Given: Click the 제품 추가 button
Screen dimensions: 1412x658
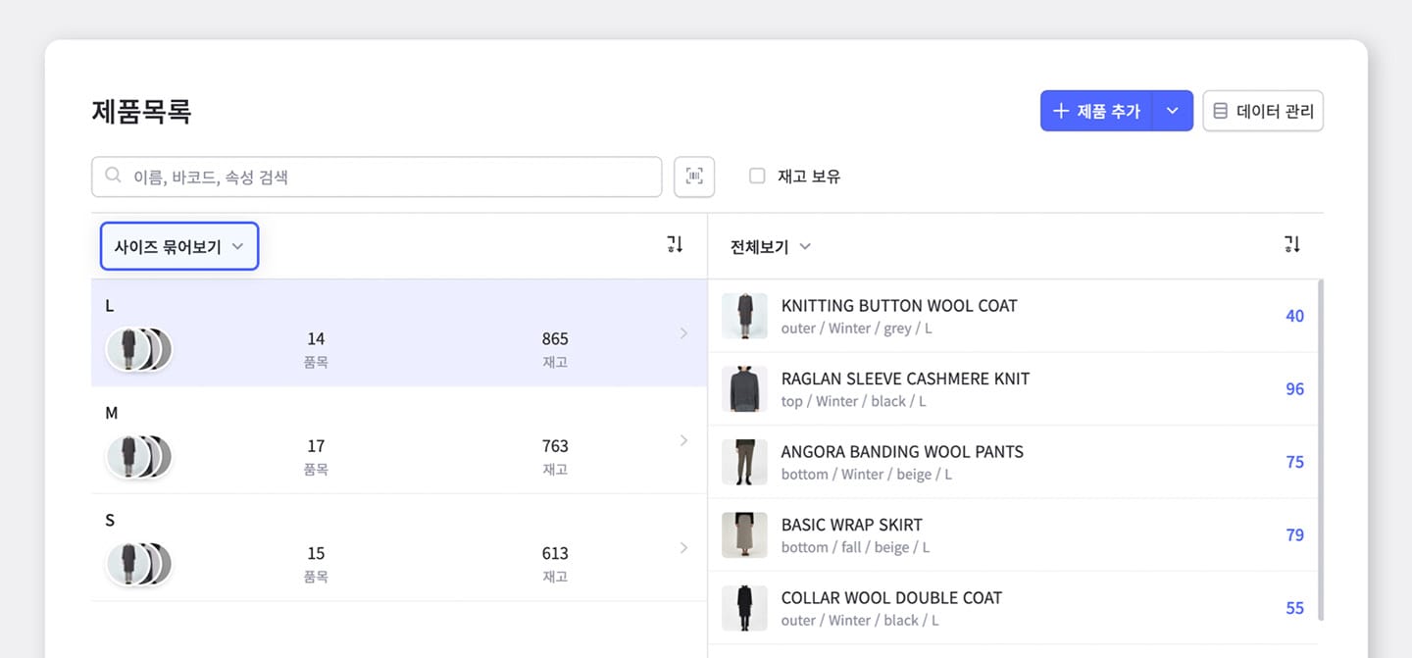Looking at the screenshot, I should (x=1097, y=111).
